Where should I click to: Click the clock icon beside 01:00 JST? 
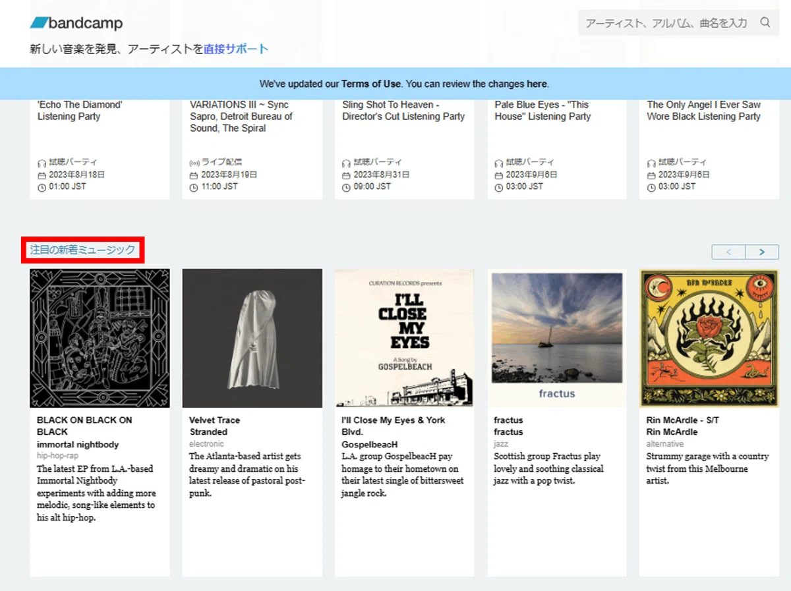[x=42, y=187]
